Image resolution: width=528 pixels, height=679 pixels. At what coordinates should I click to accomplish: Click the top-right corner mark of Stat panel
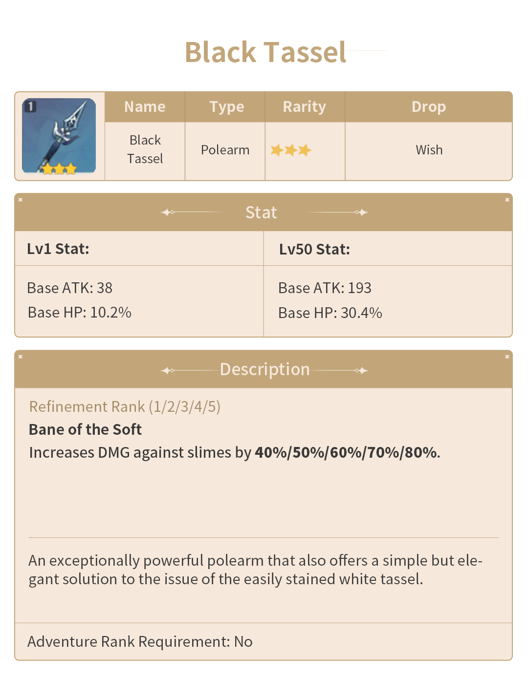point(507,200)
